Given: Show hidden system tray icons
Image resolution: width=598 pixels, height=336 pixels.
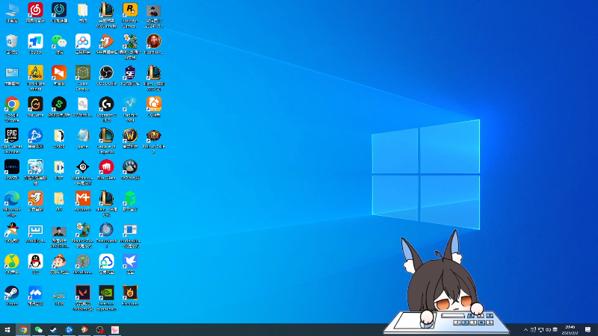Looking at the screenshot, I should 525,330.
